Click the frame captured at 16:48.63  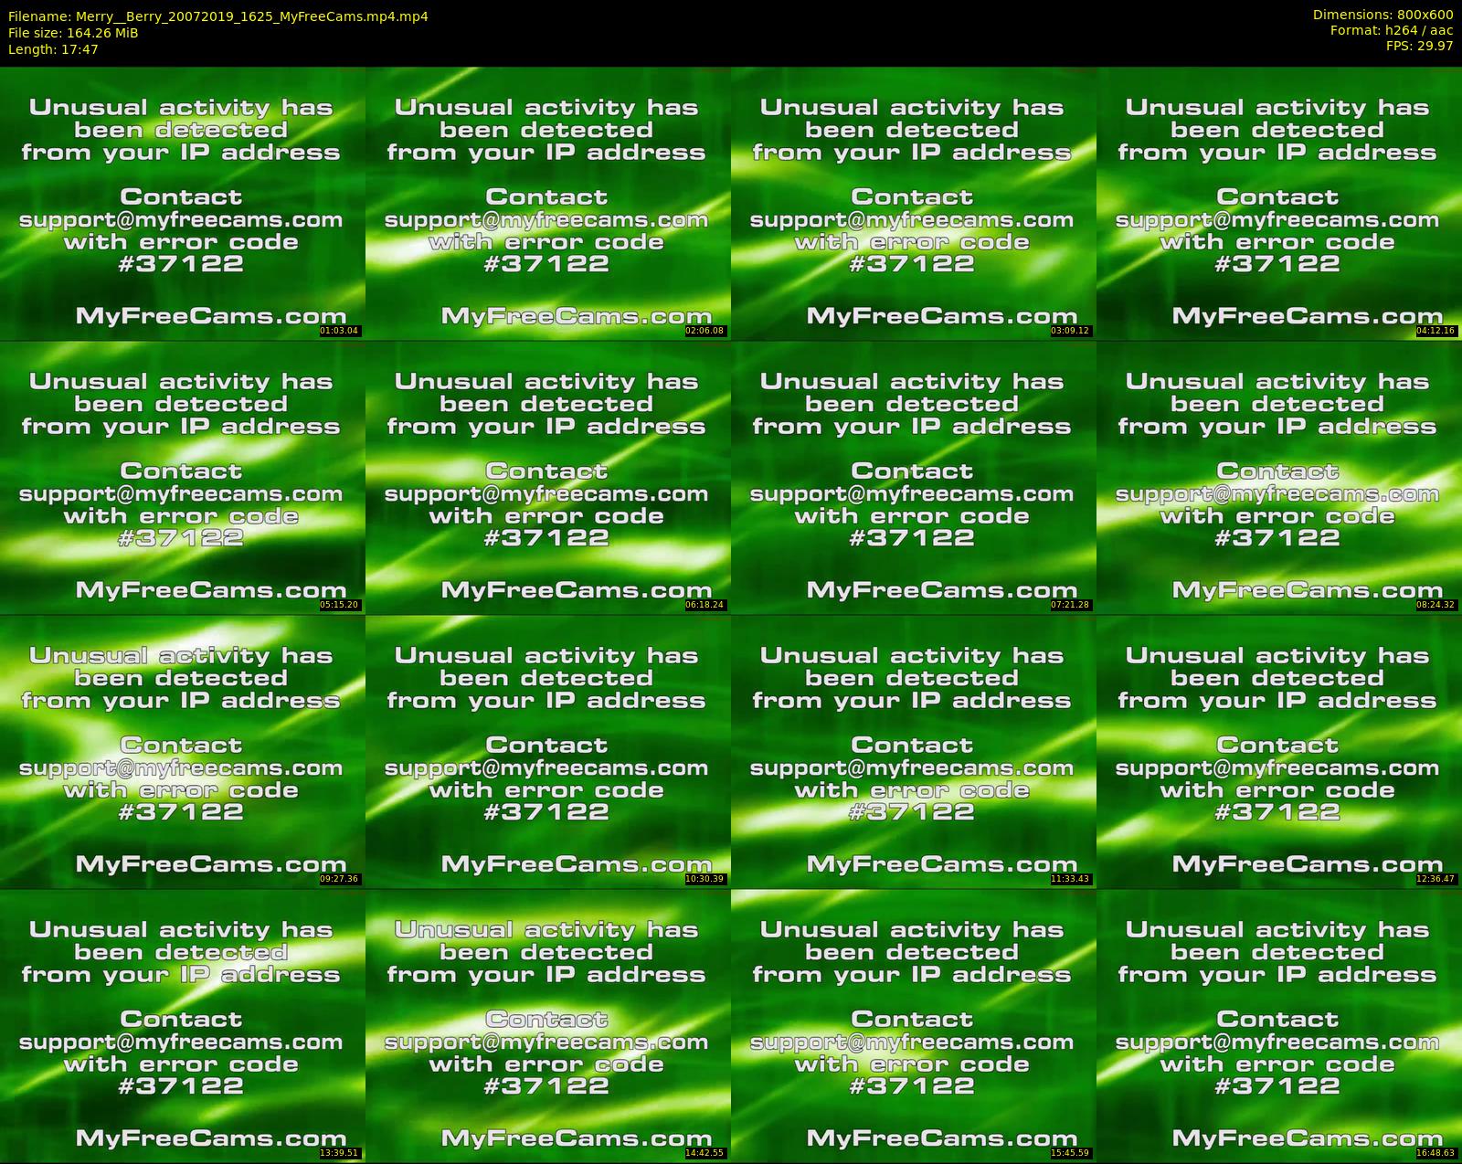1279,1025
